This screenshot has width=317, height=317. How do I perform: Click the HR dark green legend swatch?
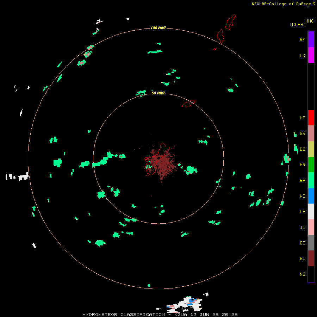point(311,165)
